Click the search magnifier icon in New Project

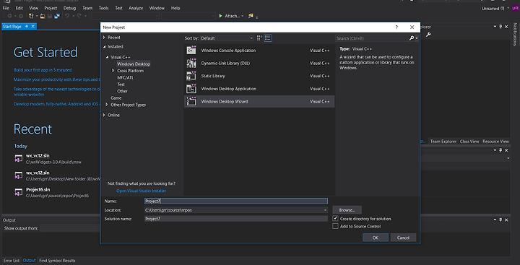pyautogui.click(x=412, y=38)
